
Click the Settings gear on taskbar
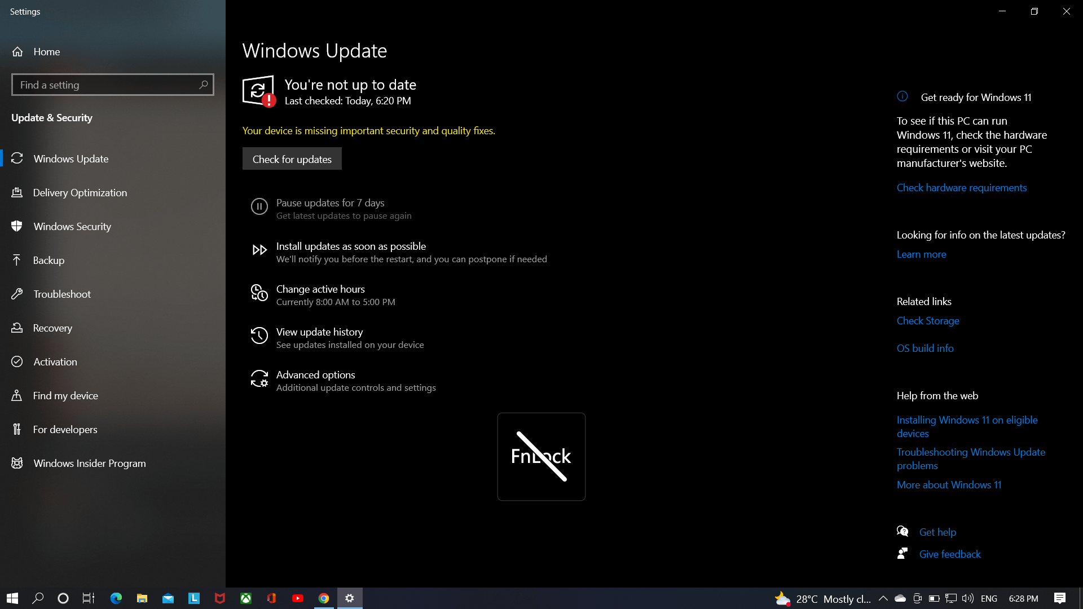tap(350, 598)
